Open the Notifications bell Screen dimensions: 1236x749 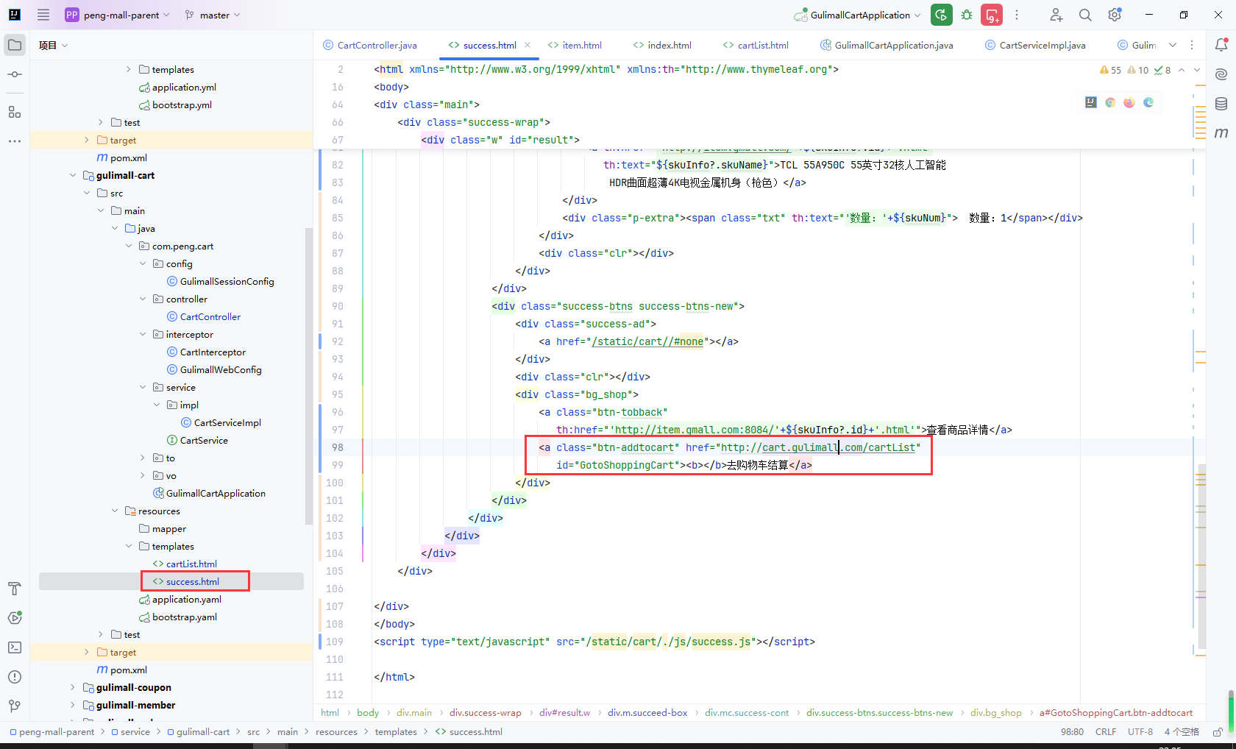point(1221,45)
